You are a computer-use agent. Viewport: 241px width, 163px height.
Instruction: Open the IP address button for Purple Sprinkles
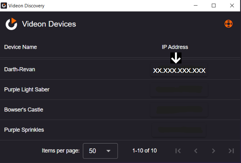tap(179, 130)
